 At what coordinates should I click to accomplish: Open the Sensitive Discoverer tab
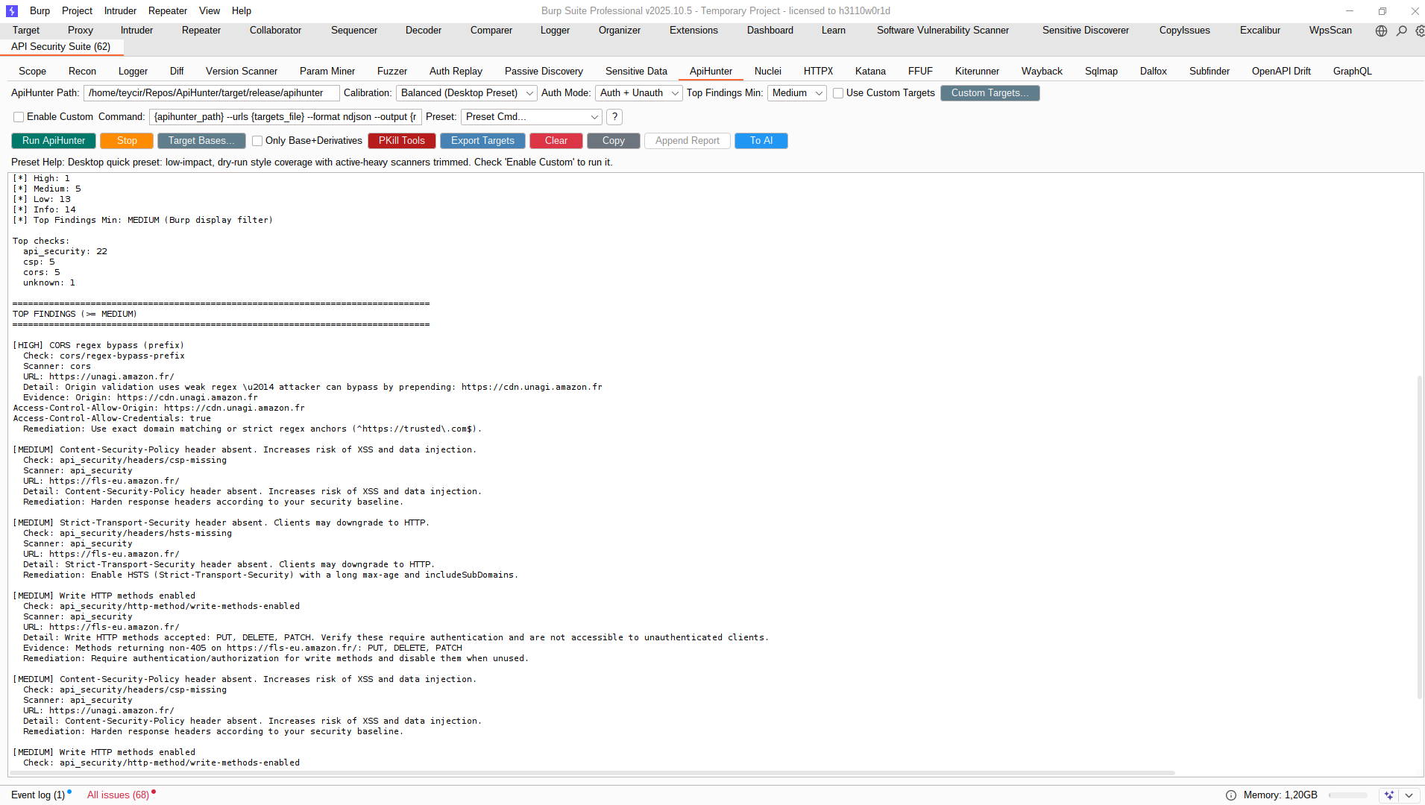click(x=1086, y=31)
